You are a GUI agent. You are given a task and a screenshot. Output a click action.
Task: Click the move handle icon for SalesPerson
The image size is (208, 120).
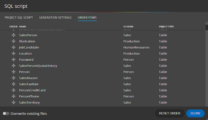(x=14, y=35)
